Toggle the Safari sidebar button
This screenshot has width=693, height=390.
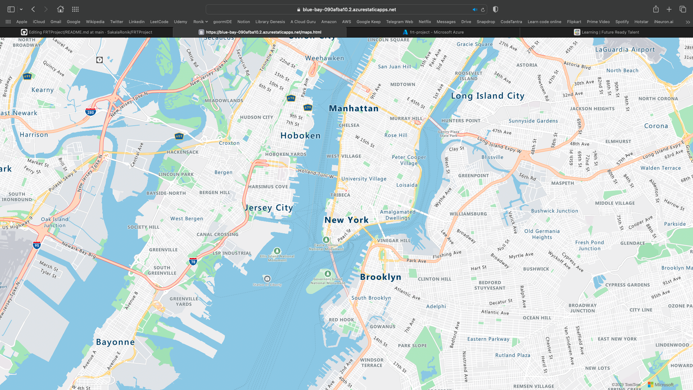pyautogui.click(x=11, y=9)
